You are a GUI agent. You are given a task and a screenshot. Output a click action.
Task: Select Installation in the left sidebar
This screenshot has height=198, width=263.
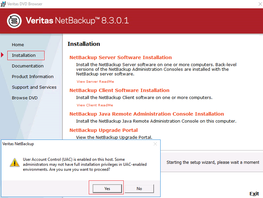click(24, 55)
